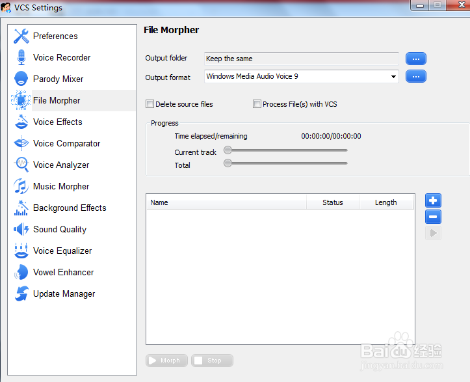Toggle Process File(s) with VCS checkbox
Screen dimensions: 470x382
pos(257,104)
